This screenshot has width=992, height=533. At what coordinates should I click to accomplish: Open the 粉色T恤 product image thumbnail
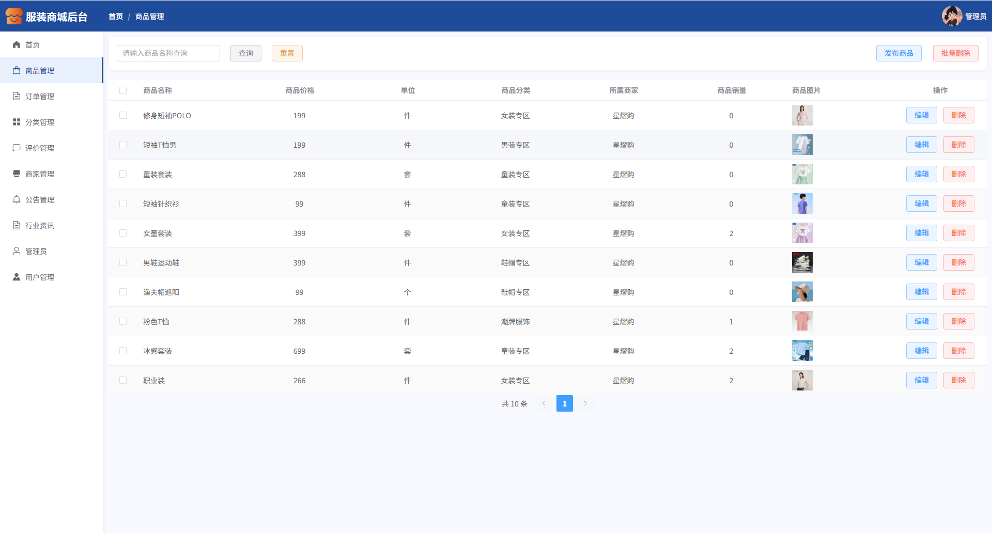802,322
